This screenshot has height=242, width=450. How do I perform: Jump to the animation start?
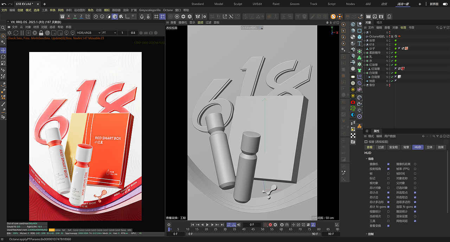pos(192,225)
